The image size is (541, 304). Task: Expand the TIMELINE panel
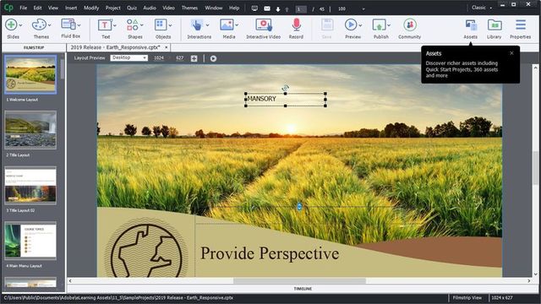(x=303, y=289)
